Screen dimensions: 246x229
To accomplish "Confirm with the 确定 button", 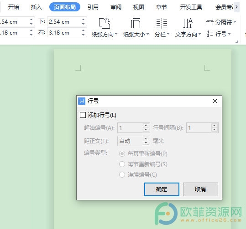I will (x=162, y=189).
